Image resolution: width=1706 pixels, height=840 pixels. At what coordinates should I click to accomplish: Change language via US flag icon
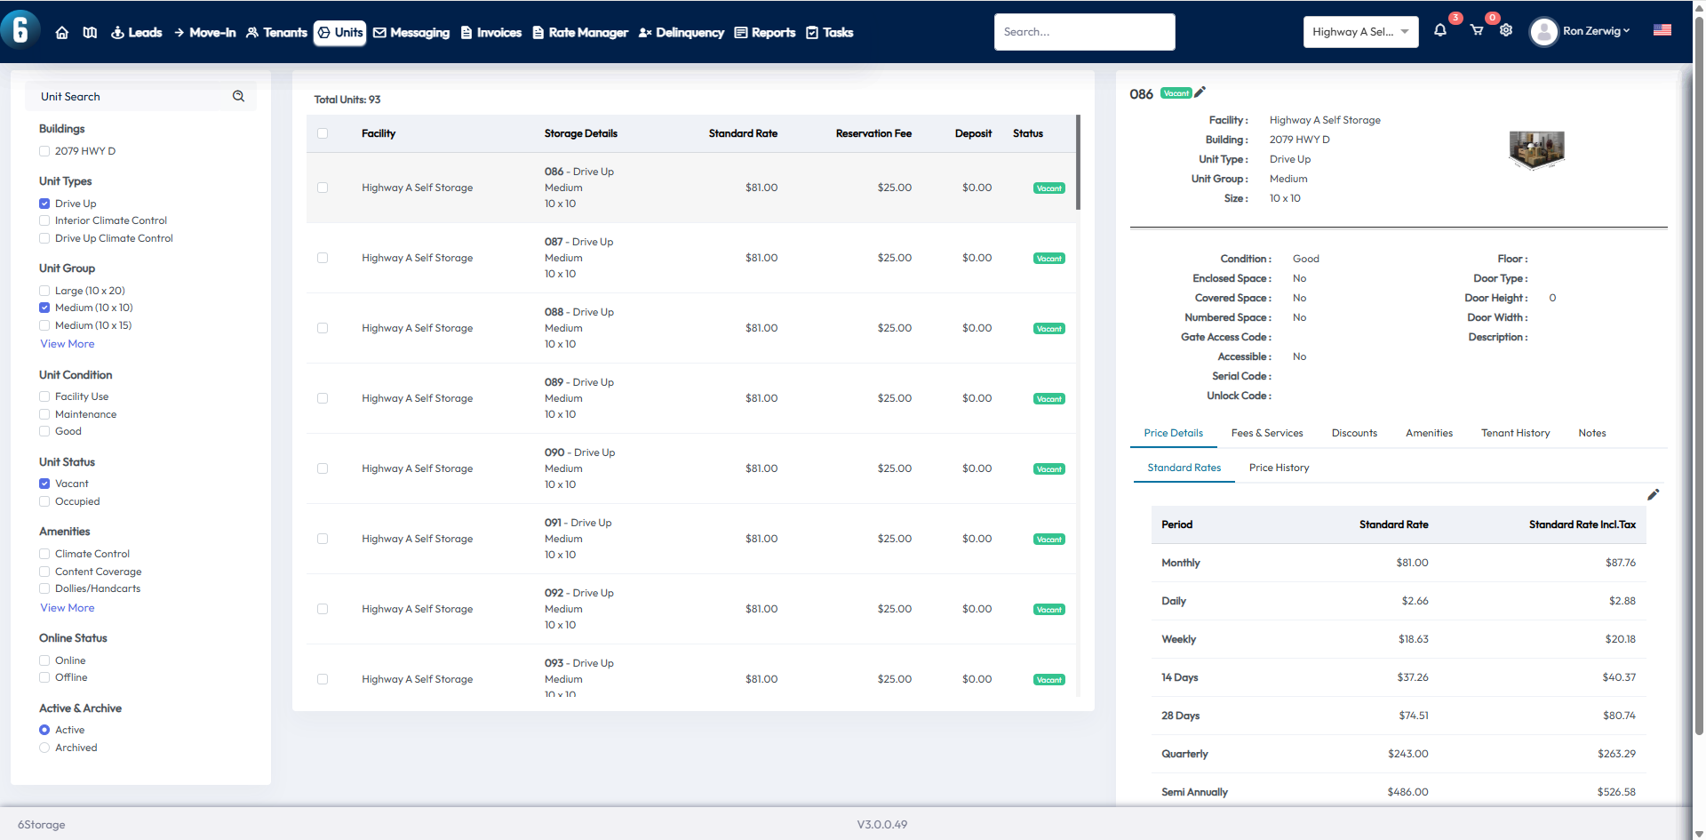(1662, 30)
